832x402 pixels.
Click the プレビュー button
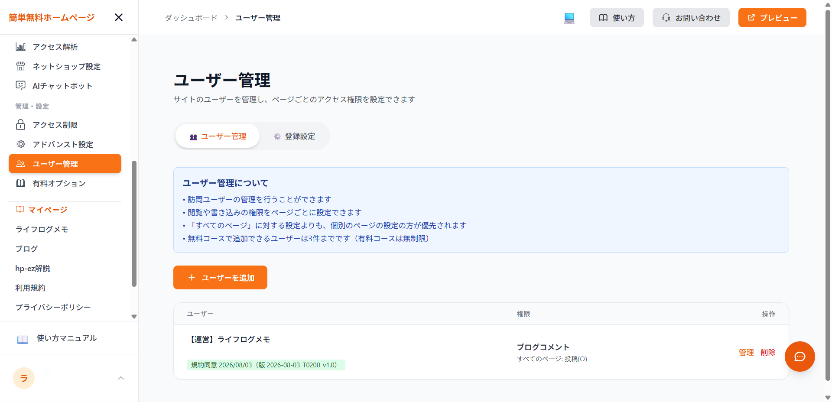(x=772, y=18)
